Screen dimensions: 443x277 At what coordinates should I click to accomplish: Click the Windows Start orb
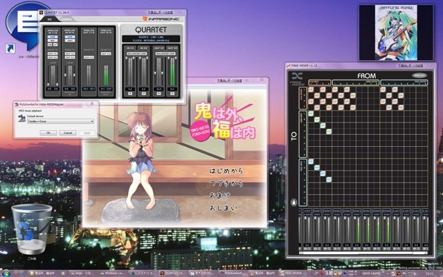6,273
